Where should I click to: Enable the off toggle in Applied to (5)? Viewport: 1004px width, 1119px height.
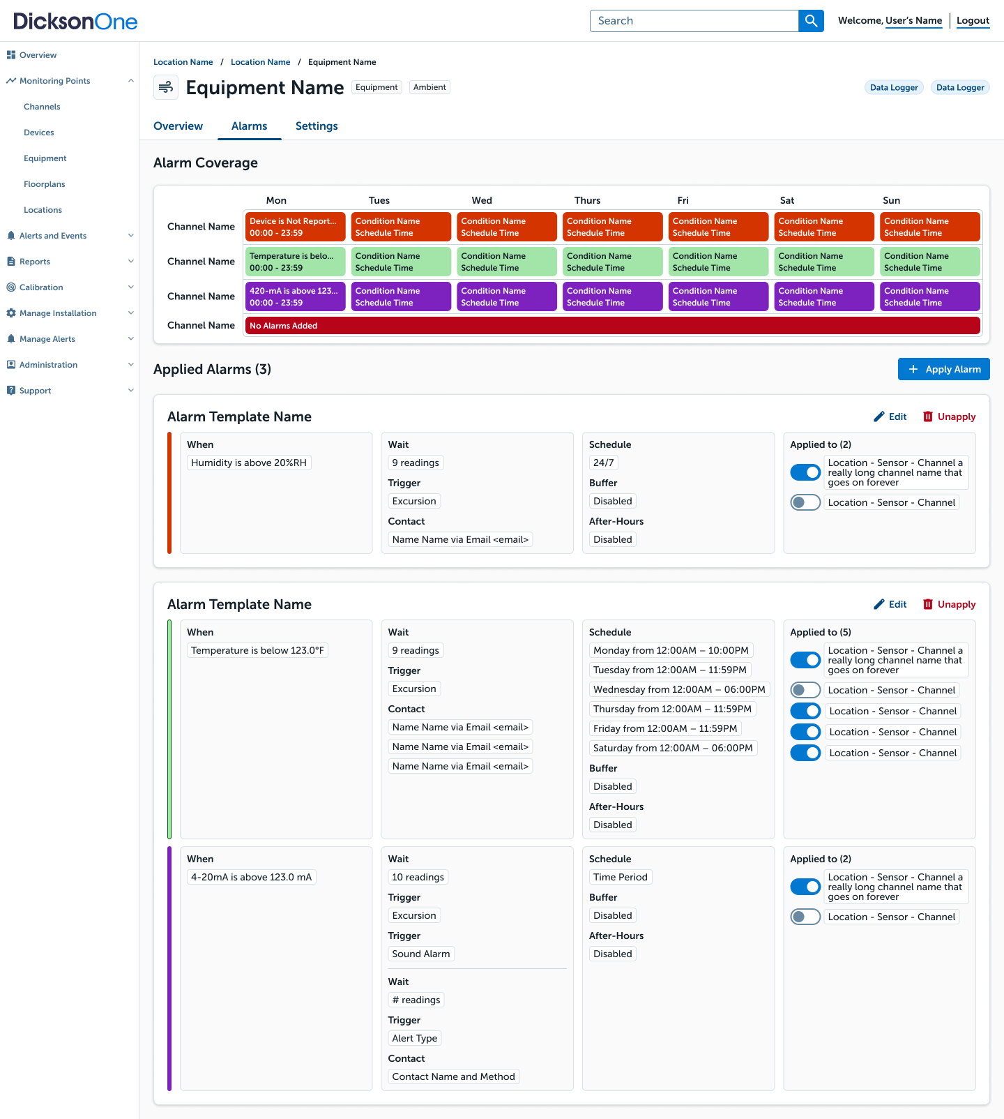click(805, 690)
